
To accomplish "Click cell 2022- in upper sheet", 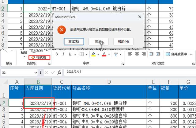I will click(37, 9).
